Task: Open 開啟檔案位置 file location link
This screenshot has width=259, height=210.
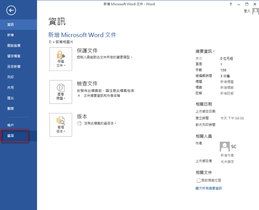Action: click(209, 180)
